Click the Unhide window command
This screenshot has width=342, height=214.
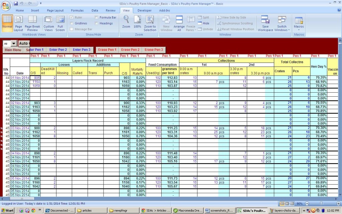pos(205,29)
